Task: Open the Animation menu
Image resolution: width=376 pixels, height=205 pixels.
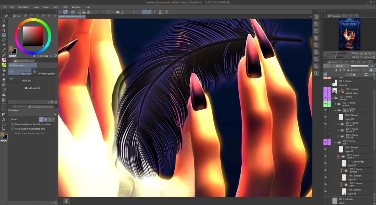Action: click(24, 7)
